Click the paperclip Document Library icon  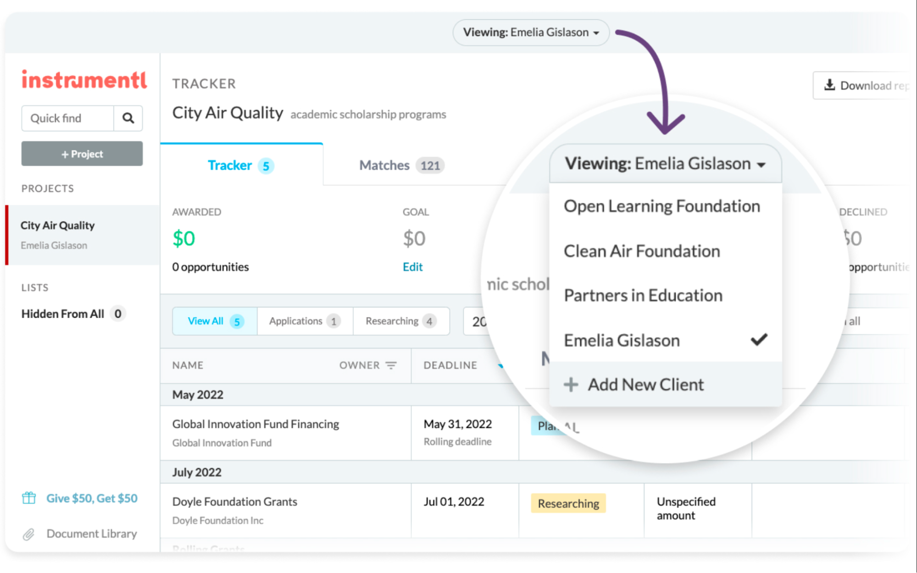pyautogui.click(x=29, y=534)
